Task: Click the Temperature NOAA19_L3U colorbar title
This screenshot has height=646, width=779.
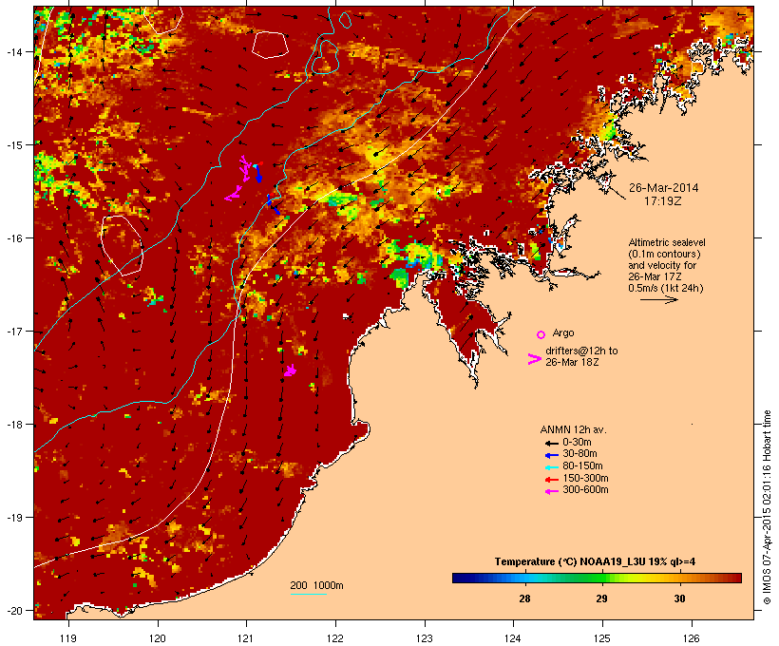Action: pyautogui.click(x=595, y=562)
